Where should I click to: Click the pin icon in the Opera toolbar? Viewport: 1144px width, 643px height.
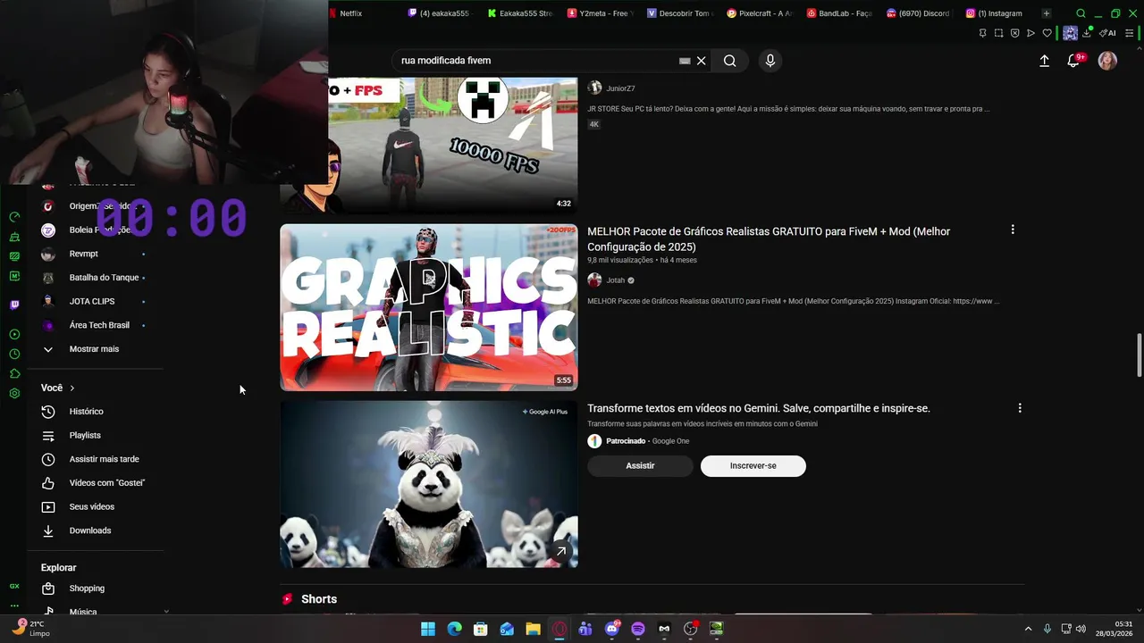tap(983, 33)
